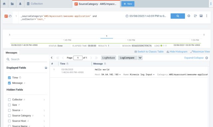Open the Library folder icon
The image size is (213, 127).
pos(12,4)
